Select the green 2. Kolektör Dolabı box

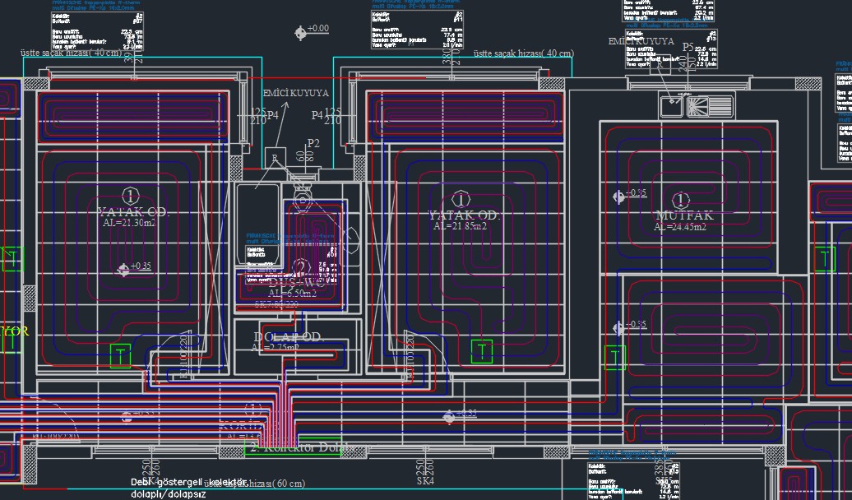[x=292, y=447]
